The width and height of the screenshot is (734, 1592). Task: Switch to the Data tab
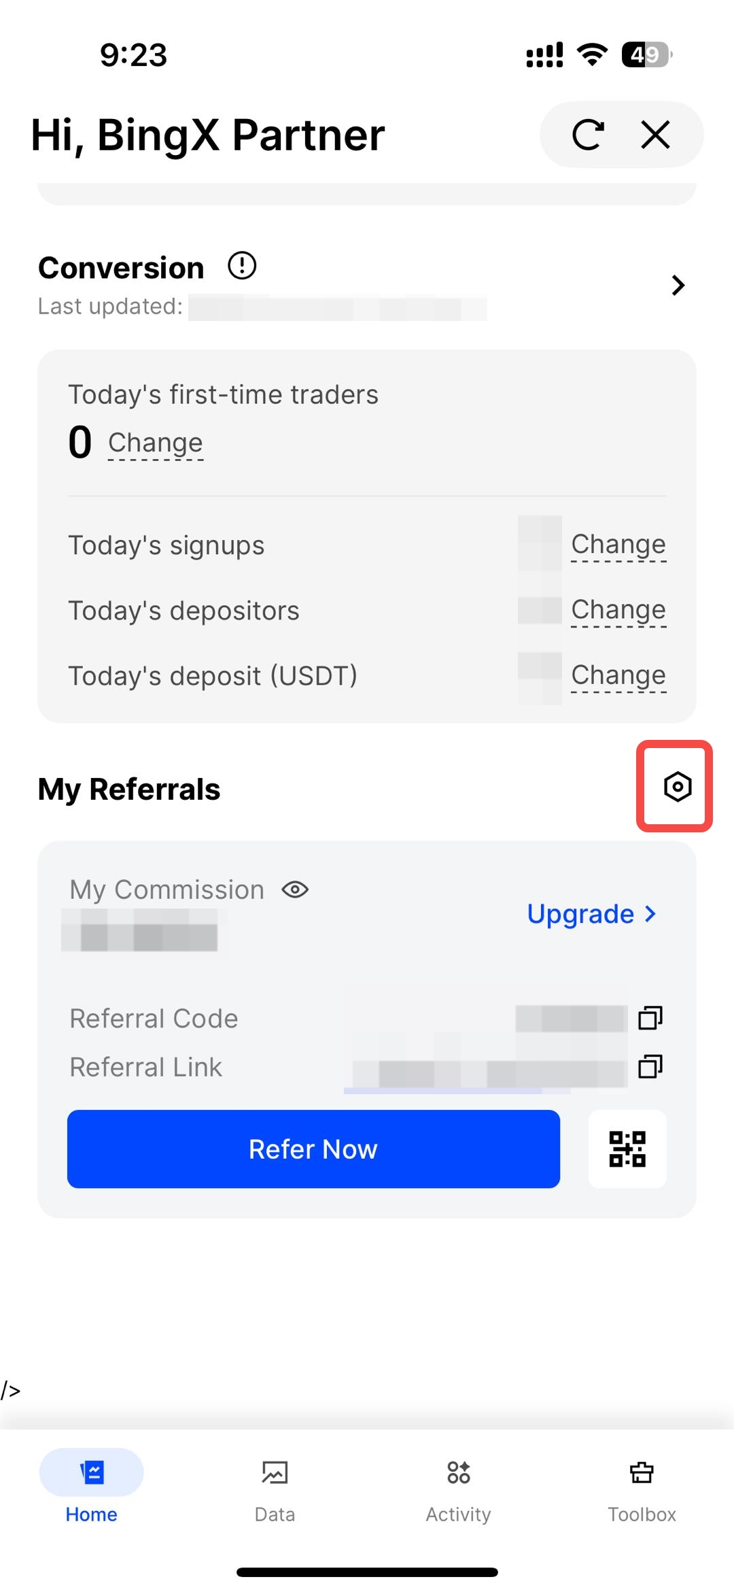click(x=275, y=1486)
